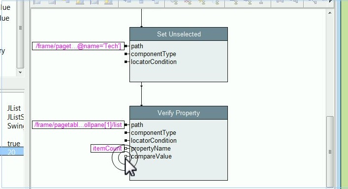Select the true entry in left list
This screenshot has height=189, width=348.
click(14, 144)
